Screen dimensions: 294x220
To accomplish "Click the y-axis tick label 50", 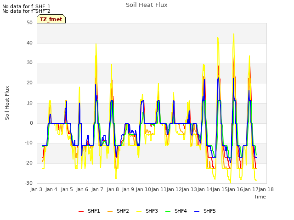I will click(29, 22).
